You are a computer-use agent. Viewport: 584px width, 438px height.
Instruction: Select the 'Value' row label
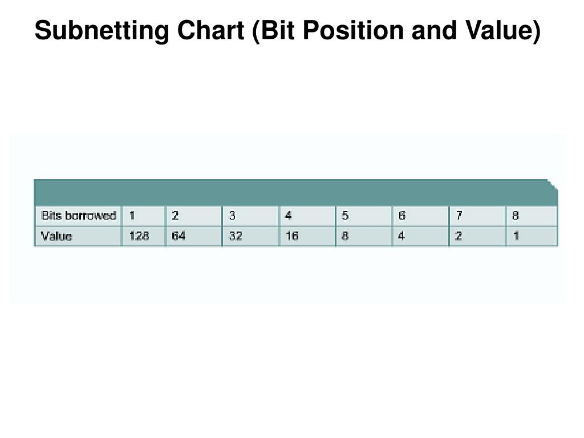coord(78,236)
